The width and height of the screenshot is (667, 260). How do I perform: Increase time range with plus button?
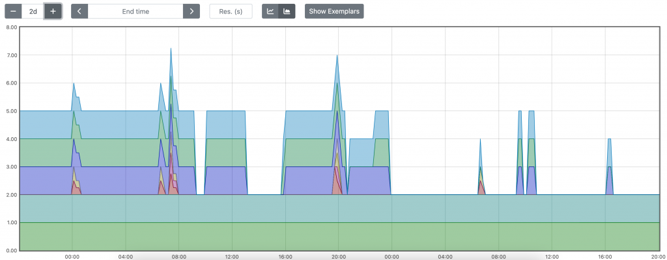(53, 11)
